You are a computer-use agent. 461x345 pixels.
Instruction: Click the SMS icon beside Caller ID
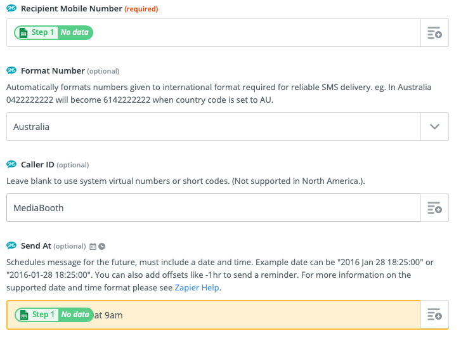(x=11, y=164)
